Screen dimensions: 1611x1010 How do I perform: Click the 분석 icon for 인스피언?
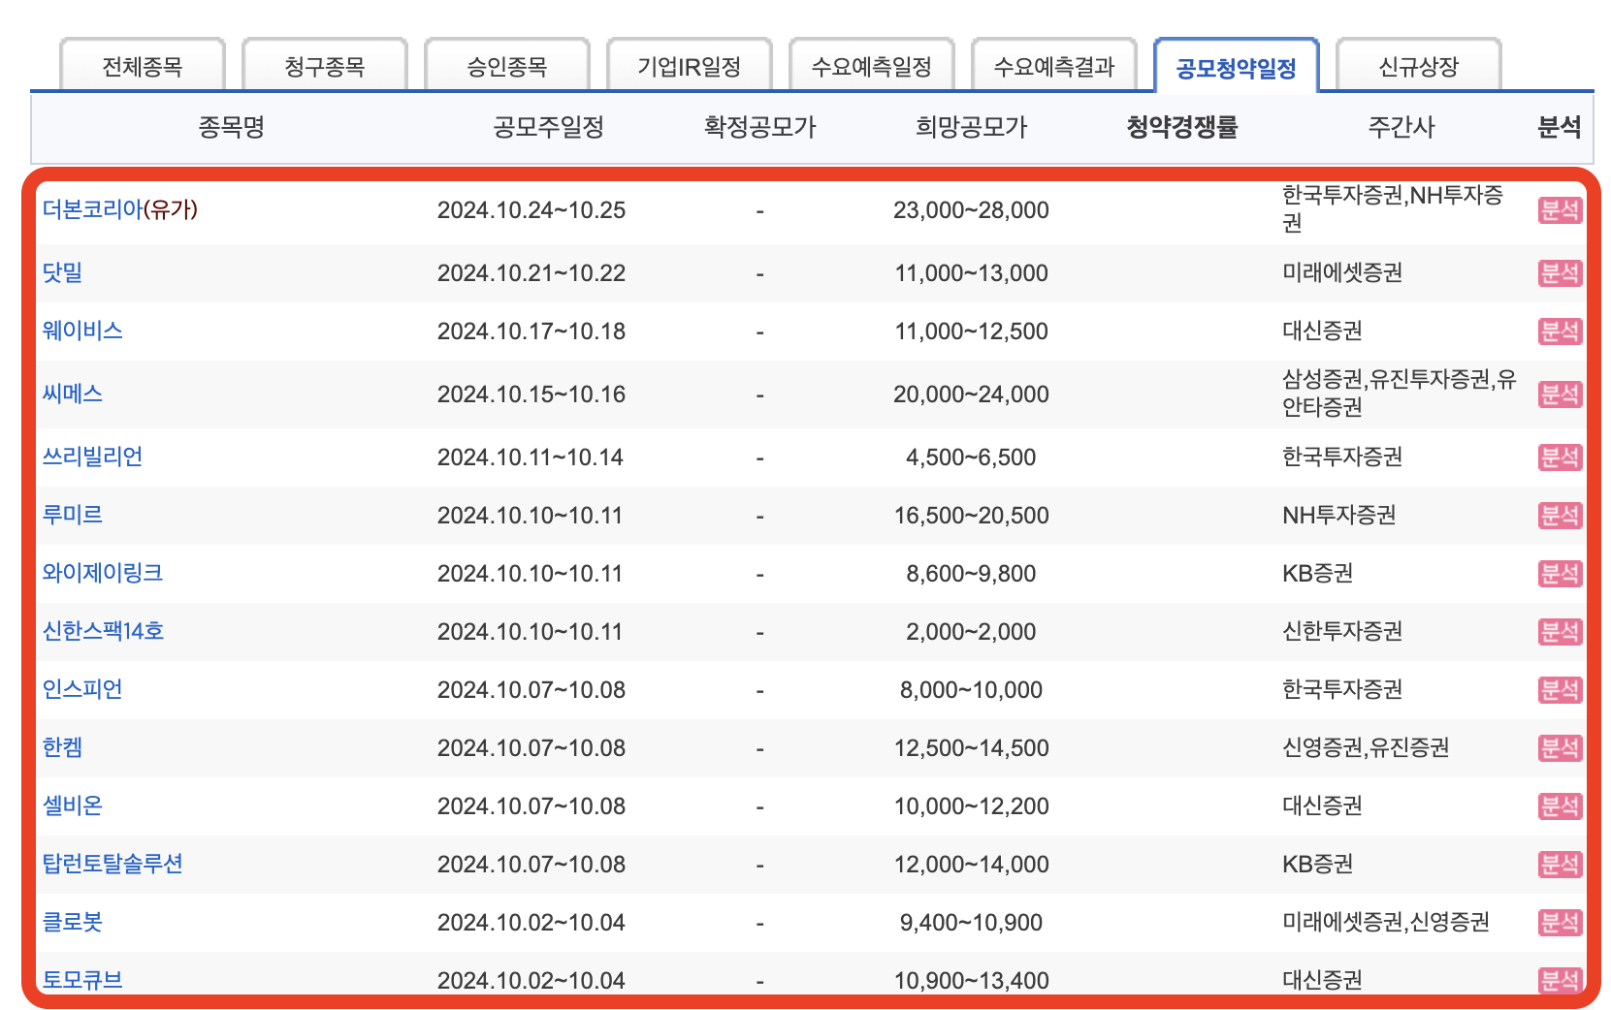[1560, 690]
